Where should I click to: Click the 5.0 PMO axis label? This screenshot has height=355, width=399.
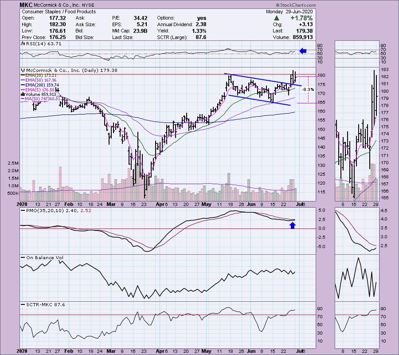(322, 210)
